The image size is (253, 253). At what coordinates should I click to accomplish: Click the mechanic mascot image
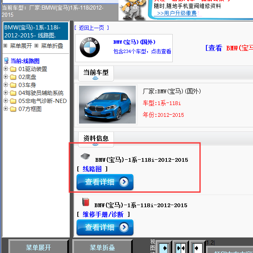133,10
